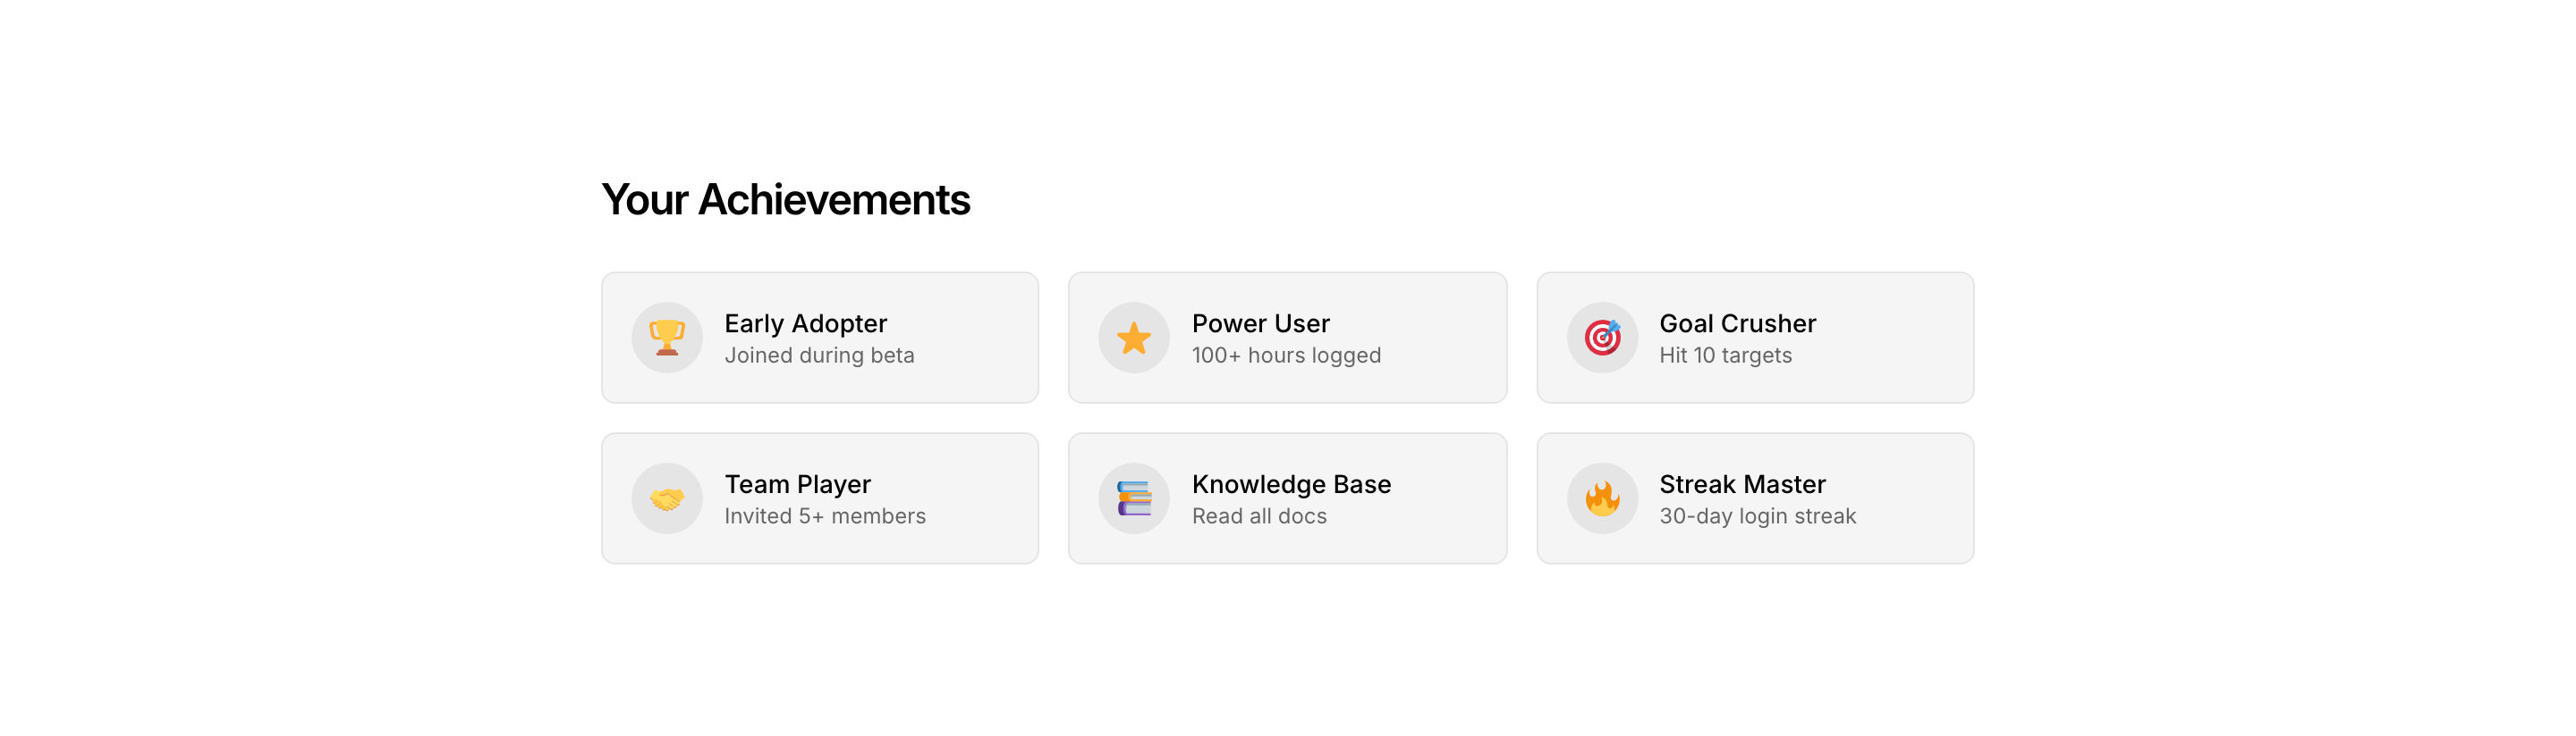The width and height of the screenshot is (2576, 736).
Task: Click the Power User star icon
Action: [x=1134, y=338]
